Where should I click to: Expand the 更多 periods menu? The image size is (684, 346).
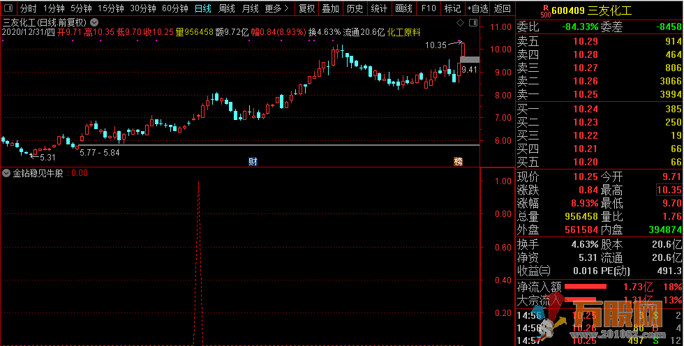coord(277,8)
